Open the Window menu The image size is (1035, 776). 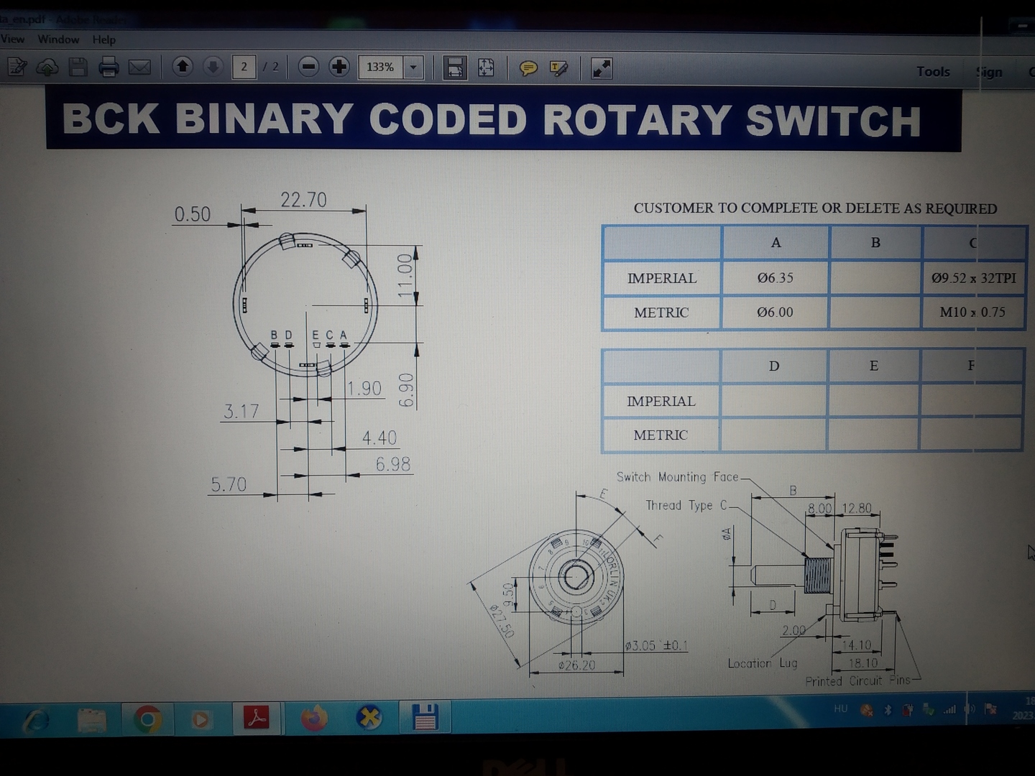[x=58, y=39]
